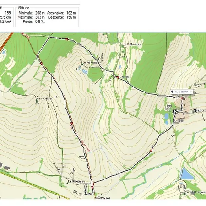The height and width of the screenshot is (206, 206).
Task: Click the La Rivière place marker dot
Action: point(67,183)
